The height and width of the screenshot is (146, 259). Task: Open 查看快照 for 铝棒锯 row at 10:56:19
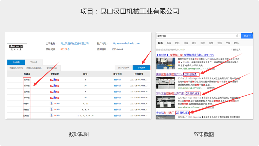117,98
